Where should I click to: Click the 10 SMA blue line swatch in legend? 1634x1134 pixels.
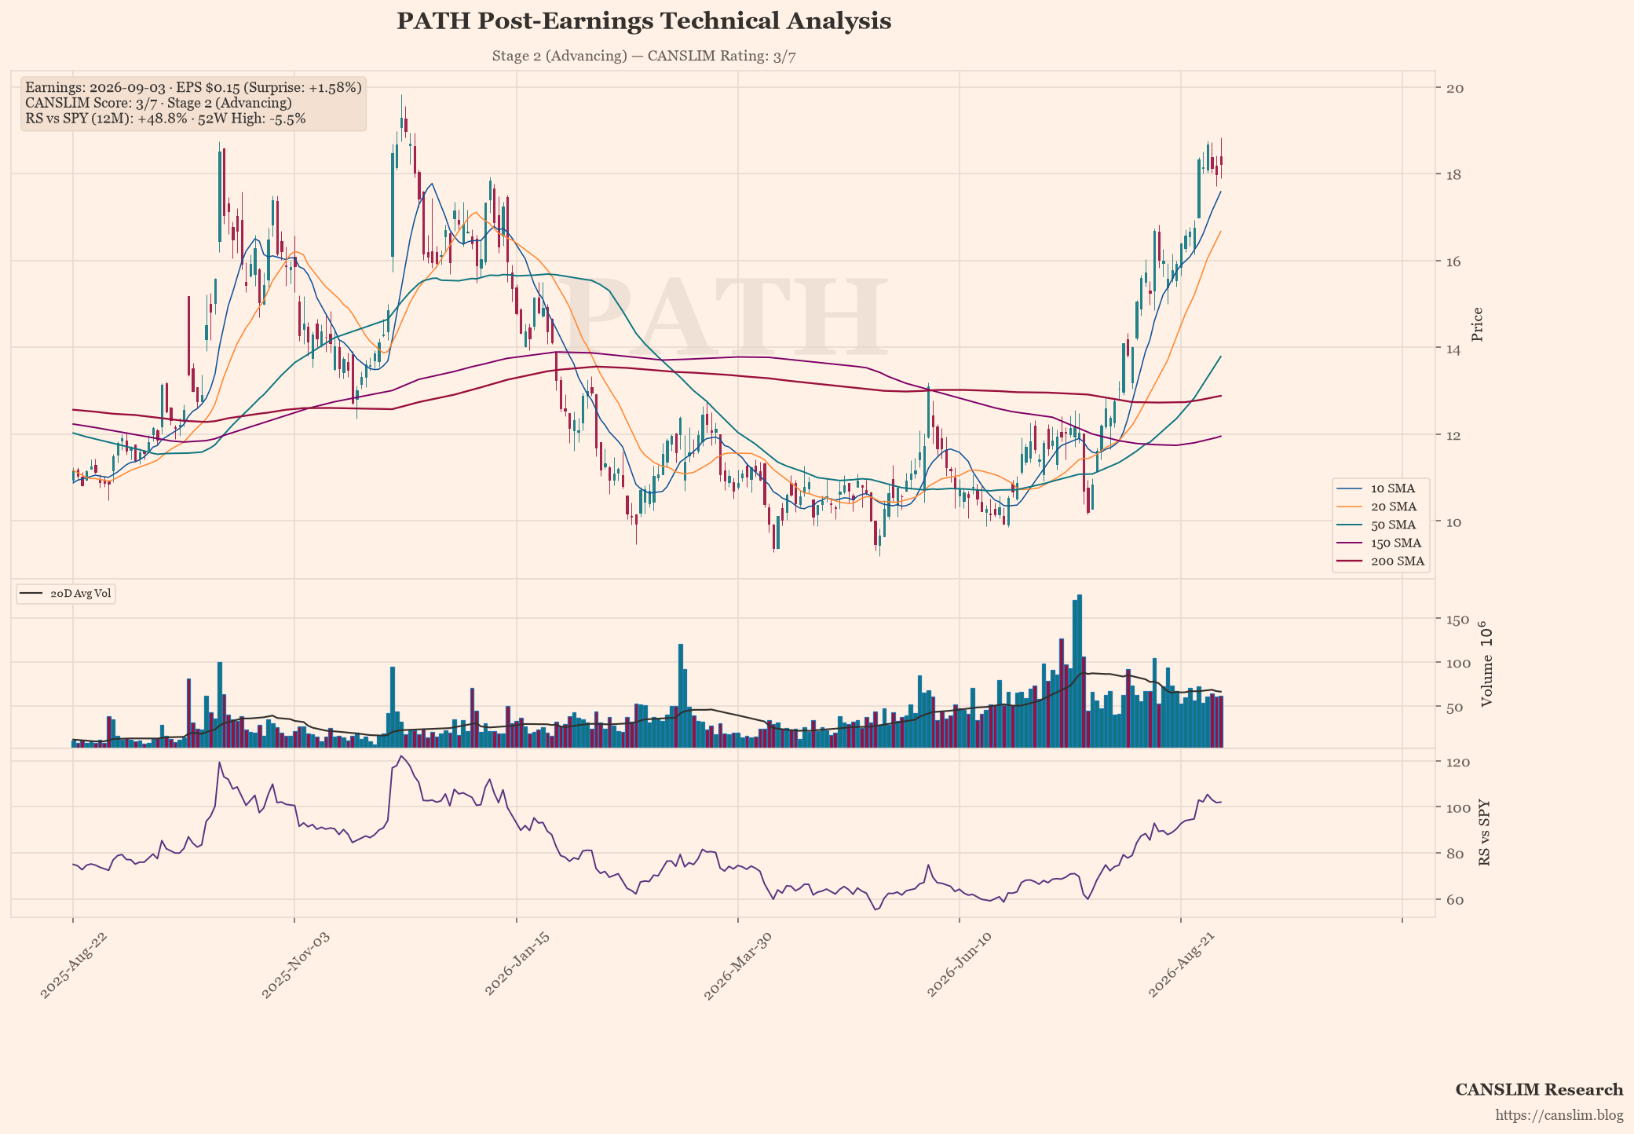tap(1351, 488)
